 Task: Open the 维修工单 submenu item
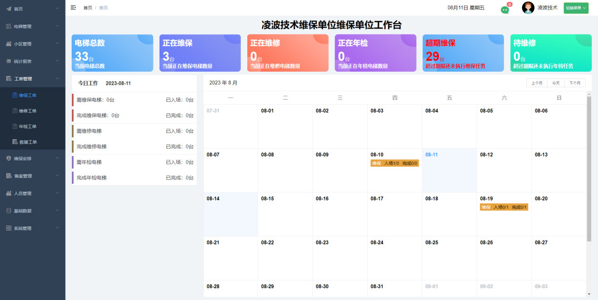click(x=33, y=111)
